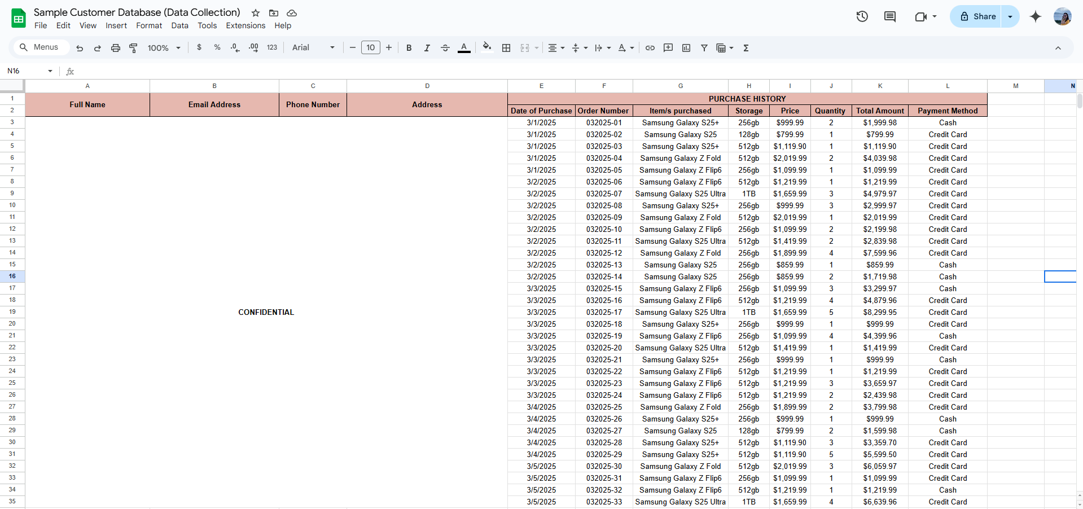The height and width of the screenshot is (509, 1083).
Task: Click the document title text
Action: coord(137,12)
